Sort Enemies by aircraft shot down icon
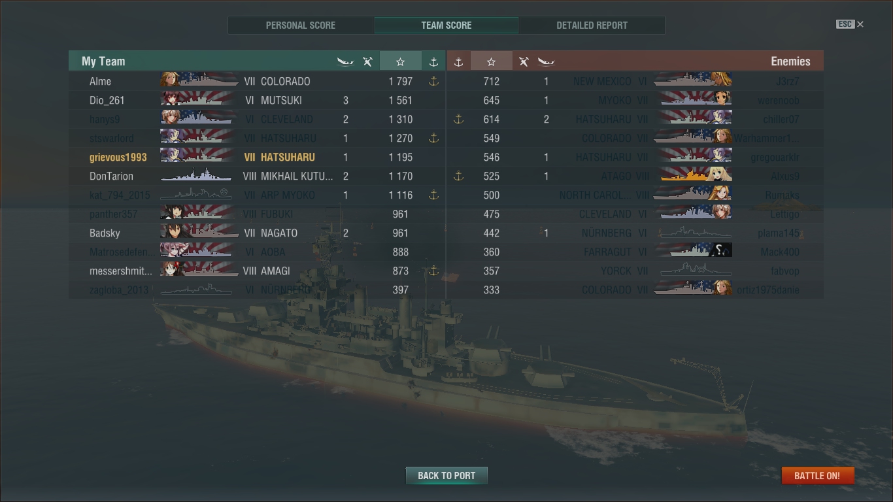 [524, 61]
